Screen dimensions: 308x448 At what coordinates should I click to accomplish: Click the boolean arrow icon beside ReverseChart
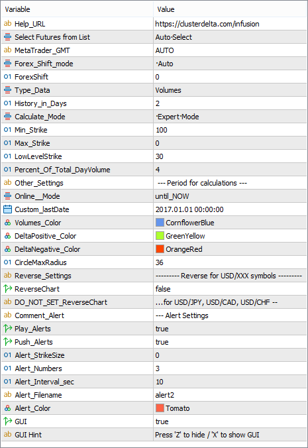pos(8,288)
